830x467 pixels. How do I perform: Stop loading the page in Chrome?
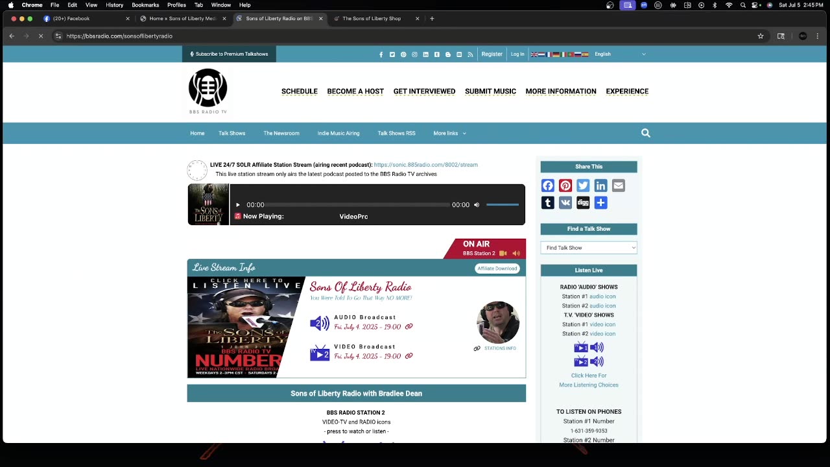(x=40, y=36)
